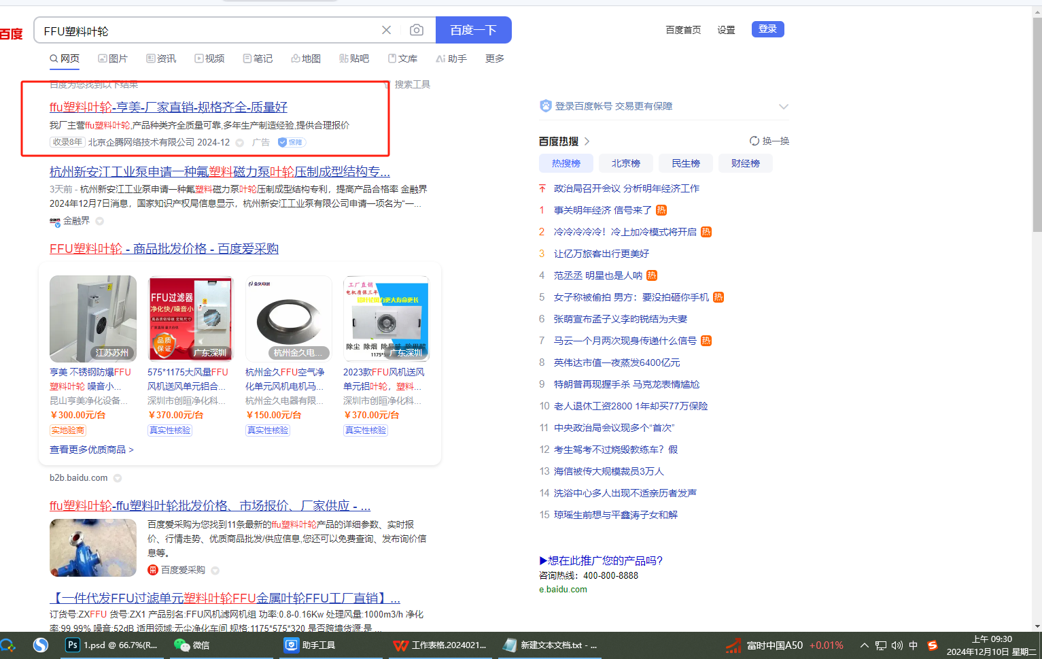Viewport: 1042px width, 659px height.
Task: Click the Sogou input method tray icon
Action: tap(932, 645)
